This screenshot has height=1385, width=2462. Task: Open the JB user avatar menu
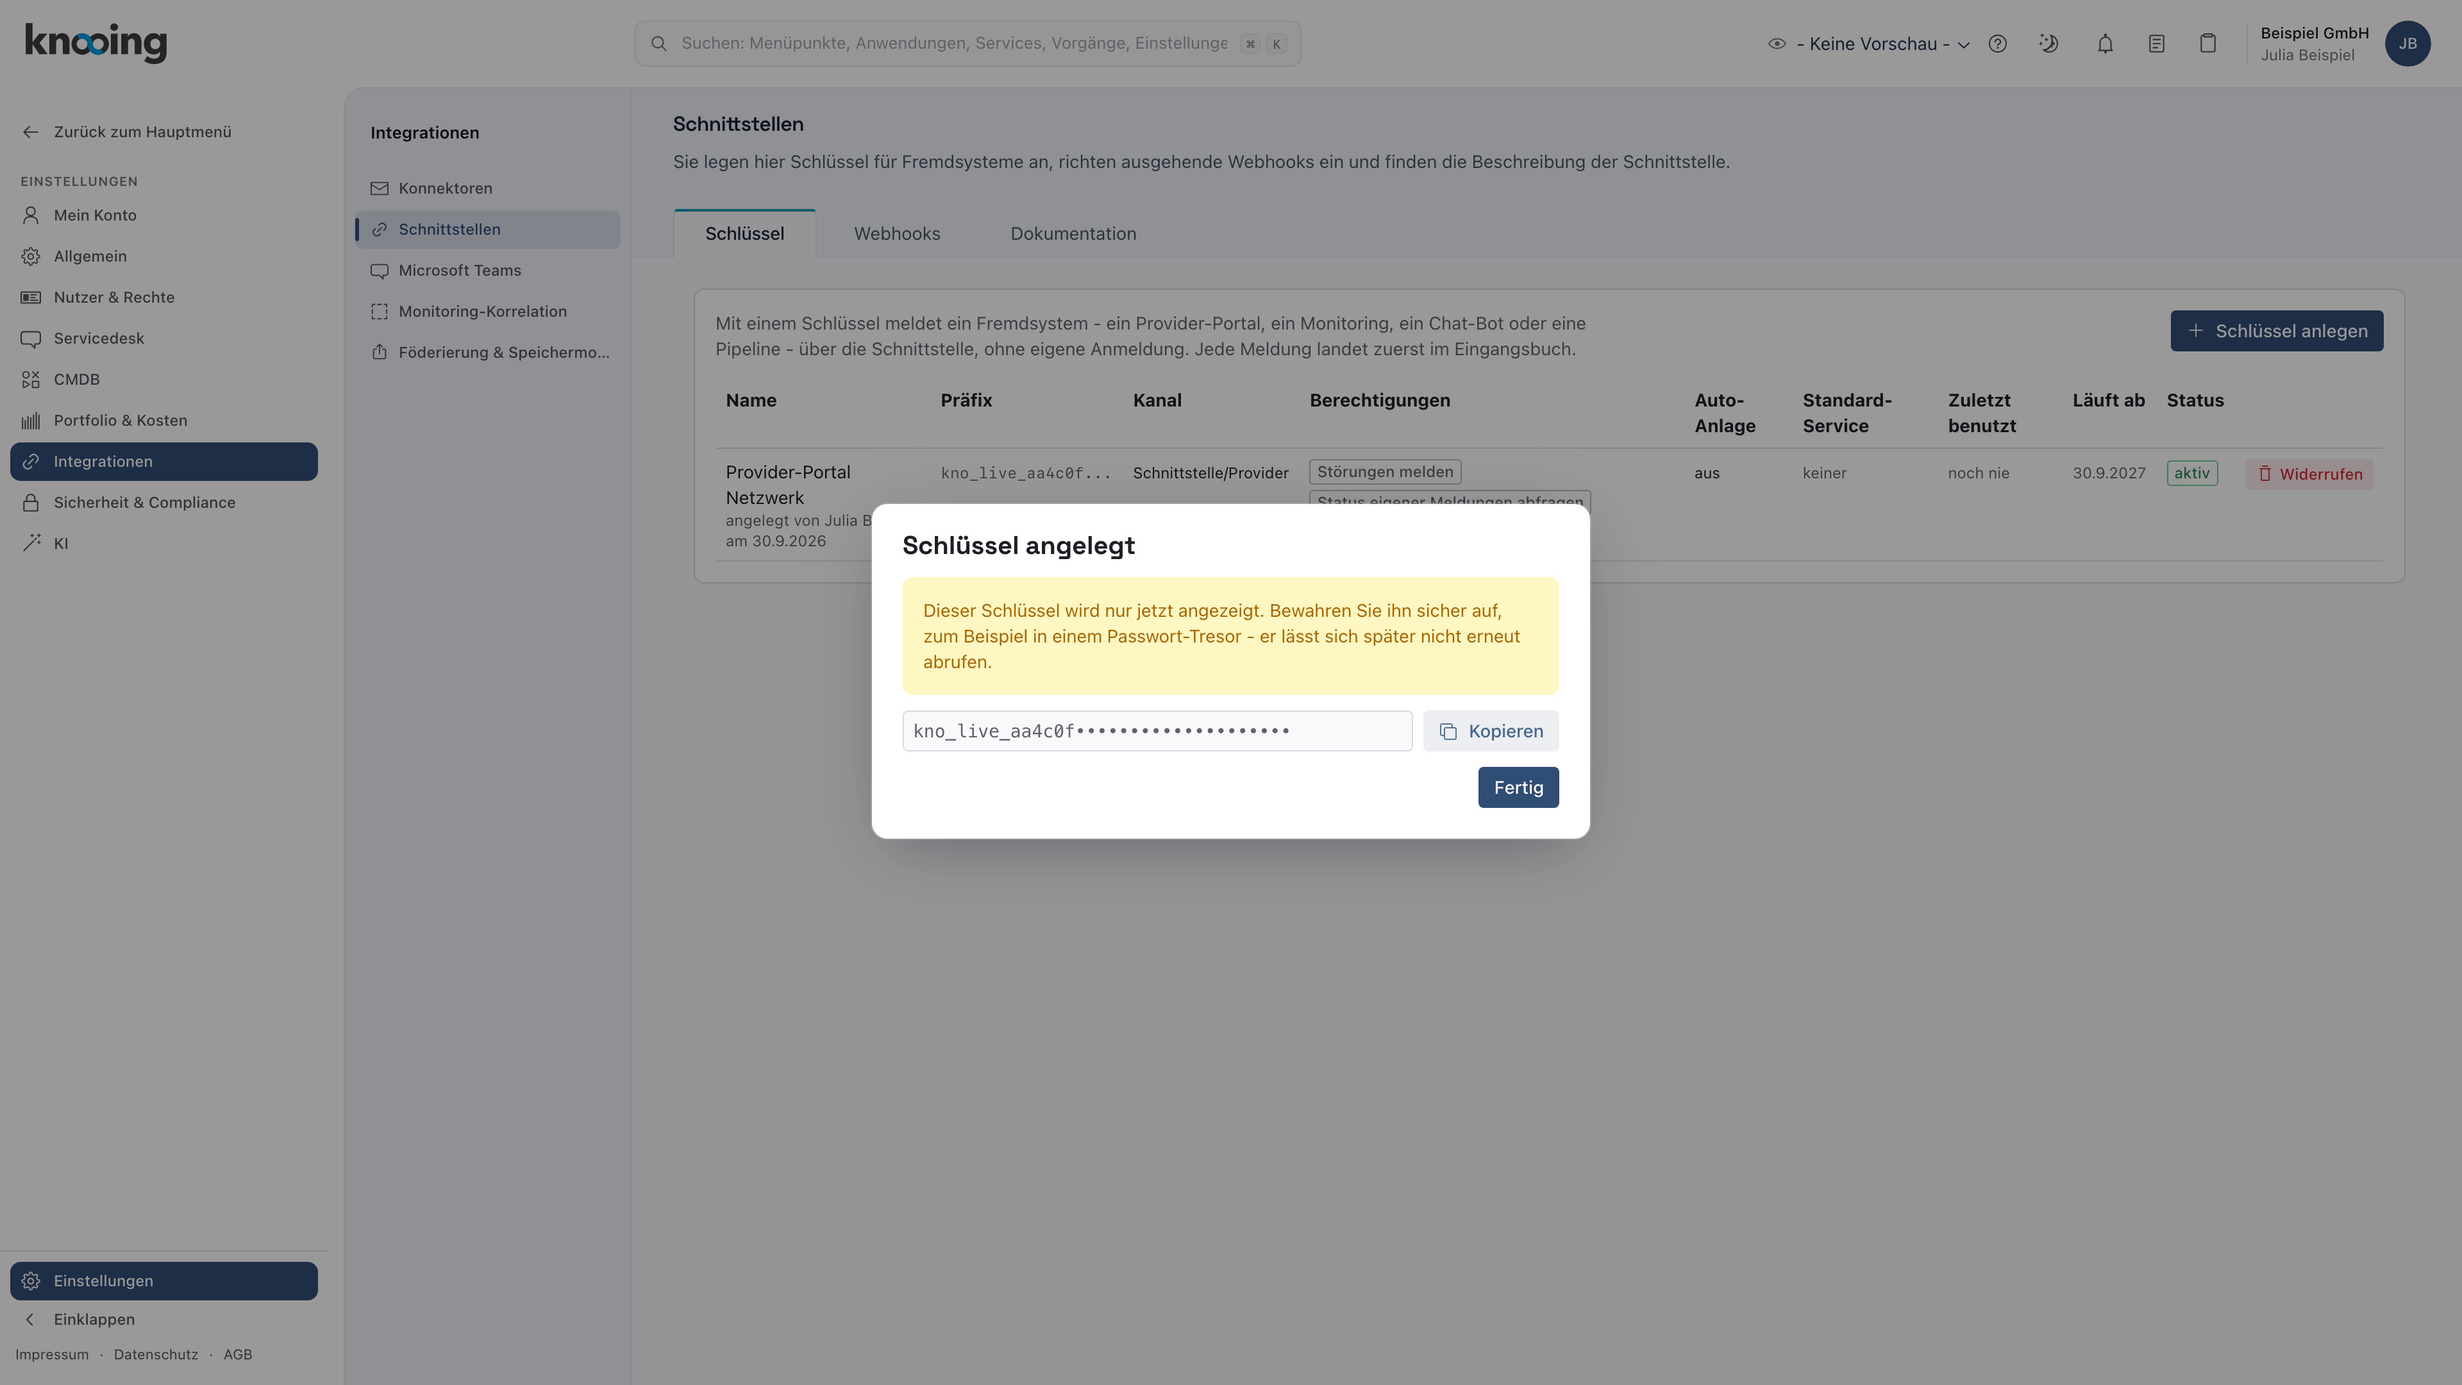coord(2408,44)
